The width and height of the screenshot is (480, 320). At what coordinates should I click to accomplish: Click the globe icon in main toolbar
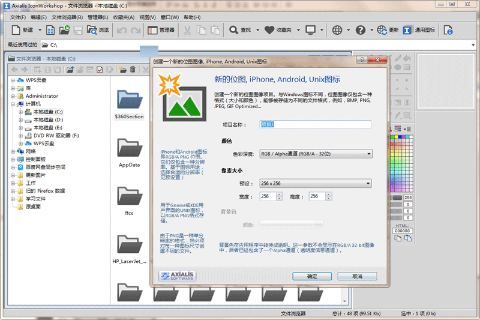click(337, 30)
